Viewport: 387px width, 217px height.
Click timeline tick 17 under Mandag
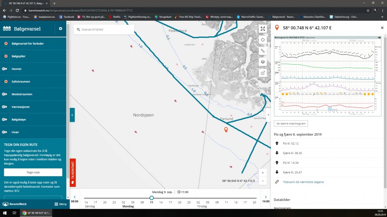[x=170, y=202]
